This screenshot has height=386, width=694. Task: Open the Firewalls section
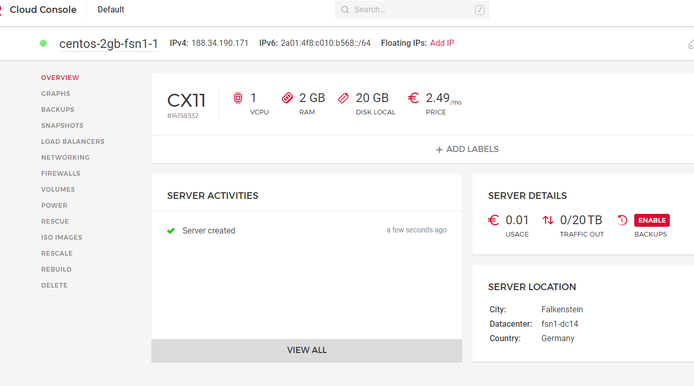(61, 174)
